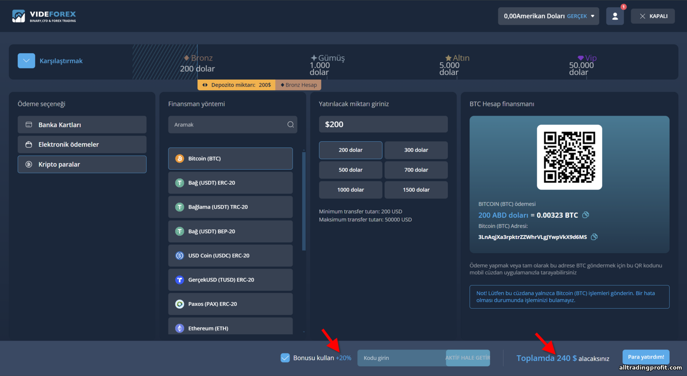687x376 pixels.
Task: Select USD Coin (USDC) ERC-20 method
Action: point(230,256)
